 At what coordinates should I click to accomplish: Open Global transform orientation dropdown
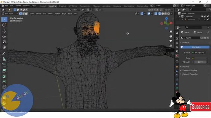74,10
